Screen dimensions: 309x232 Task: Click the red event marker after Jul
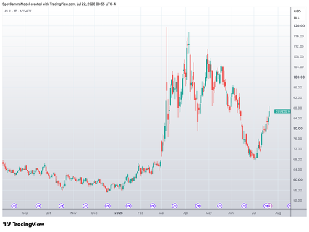pyautogui.click(x=270, y=205)
